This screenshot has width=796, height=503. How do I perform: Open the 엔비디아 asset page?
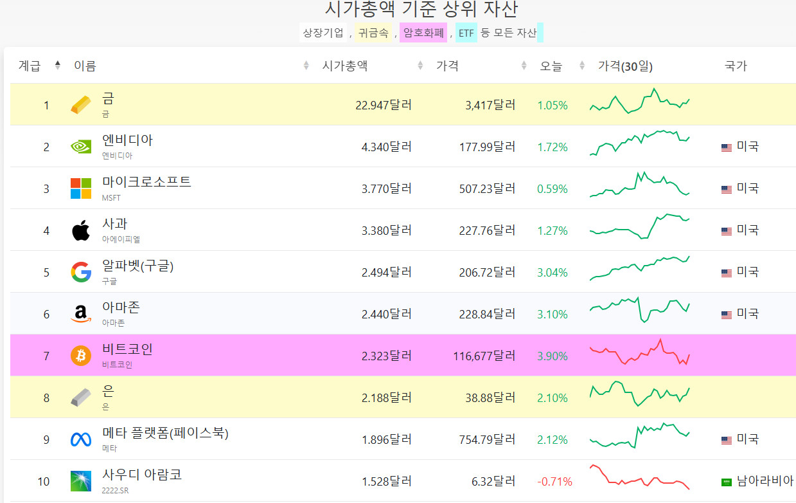coord(127,140)
